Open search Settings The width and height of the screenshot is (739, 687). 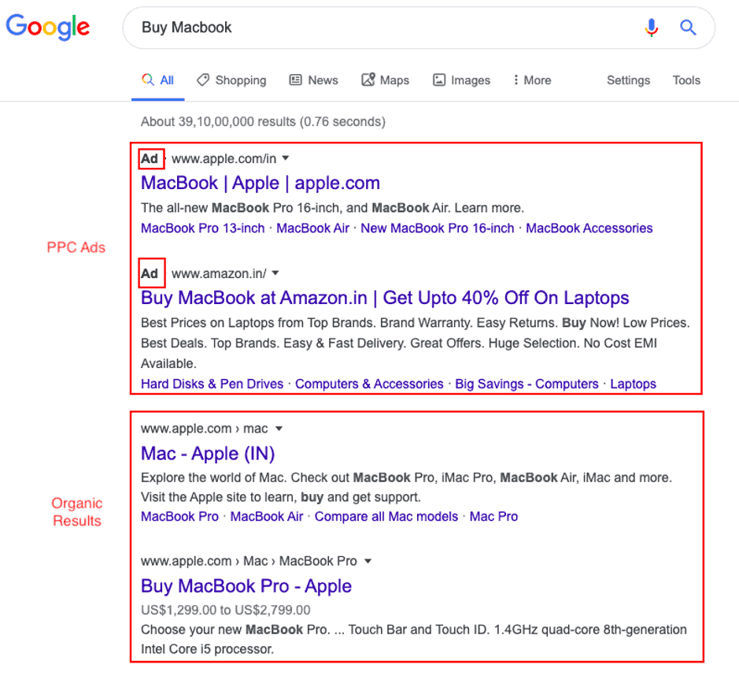point(628,80)
